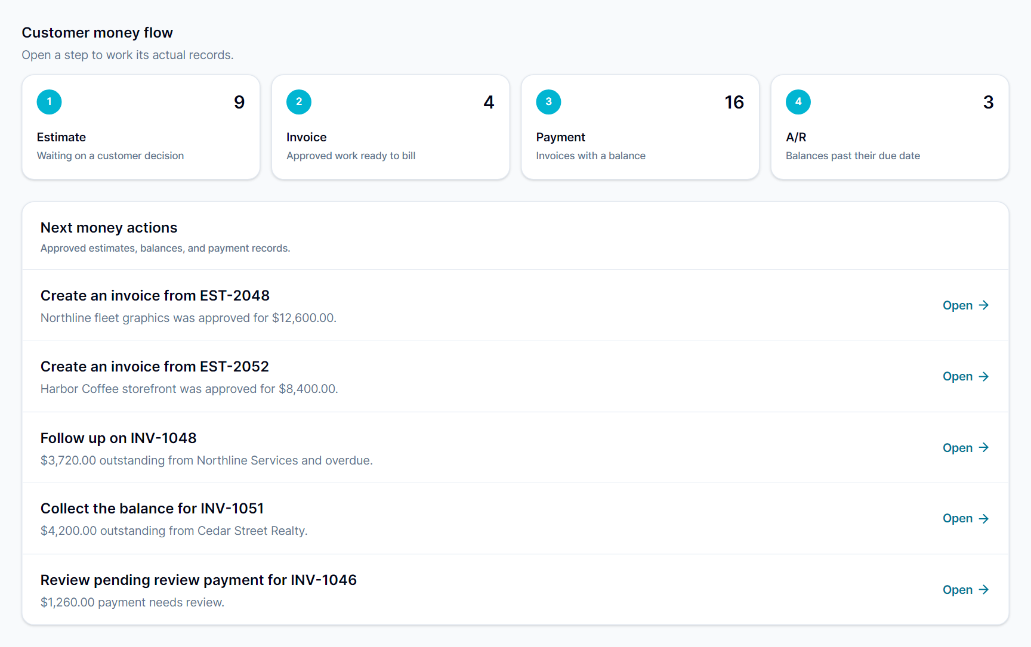This screenshot has height=647, width=1031.
Task: Open the INV-1046 payment review action
Action: point(965,590)
